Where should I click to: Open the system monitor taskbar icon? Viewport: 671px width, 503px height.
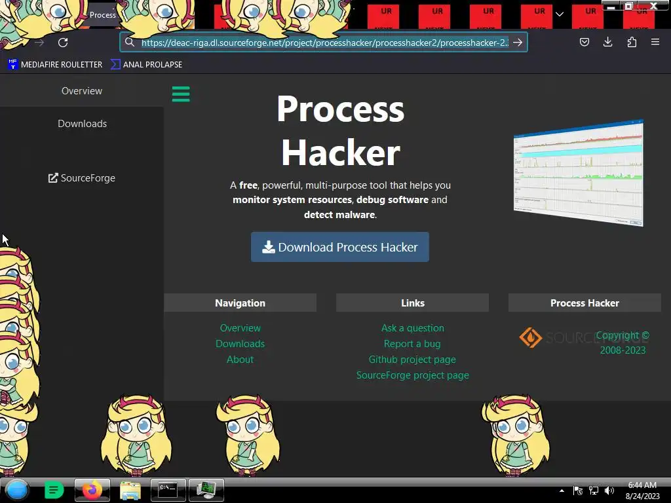(x=206, y=490)
